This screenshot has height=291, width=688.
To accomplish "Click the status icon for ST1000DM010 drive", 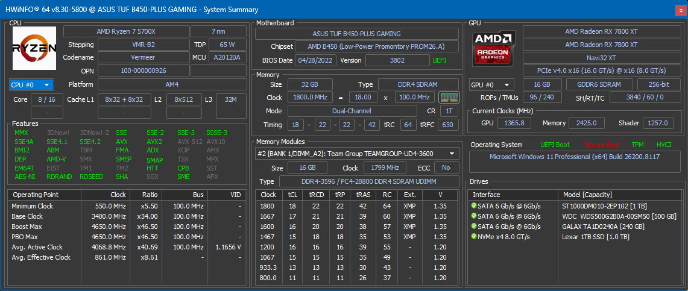I will [474, 205].
